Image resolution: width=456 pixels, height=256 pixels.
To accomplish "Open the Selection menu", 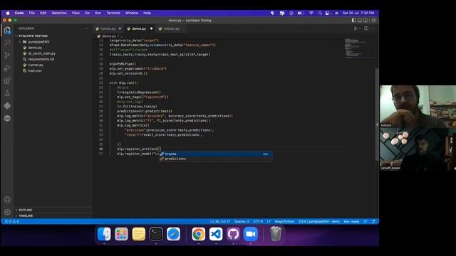I will [x=59, y=13].
